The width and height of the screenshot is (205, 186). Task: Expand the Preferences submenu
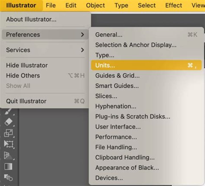[x=45, y=35]
